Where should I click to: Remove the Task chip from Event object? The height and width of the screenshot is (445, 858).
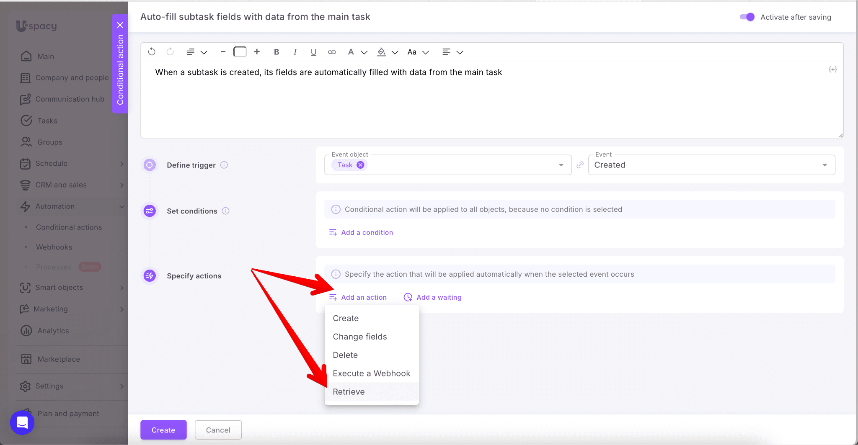pos(360,165)
